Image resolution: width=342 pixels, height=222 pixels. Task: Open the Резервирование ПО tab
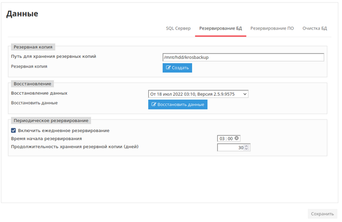(x=272, y=28)
